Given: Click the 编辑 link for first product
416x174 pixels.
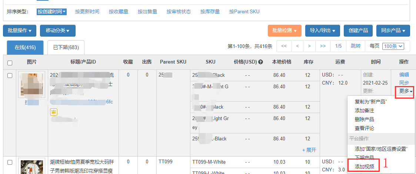Looking at the screenshot, I should pyautogui.click(x=404, y=75).
